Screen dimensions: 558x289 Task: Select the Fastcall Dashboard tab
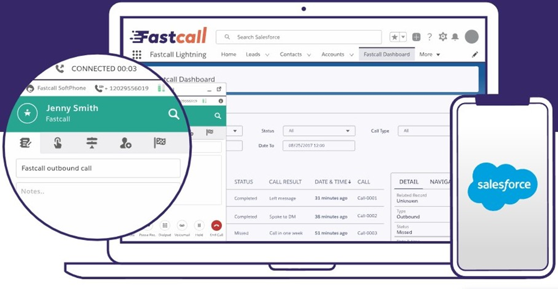(387, 54)
